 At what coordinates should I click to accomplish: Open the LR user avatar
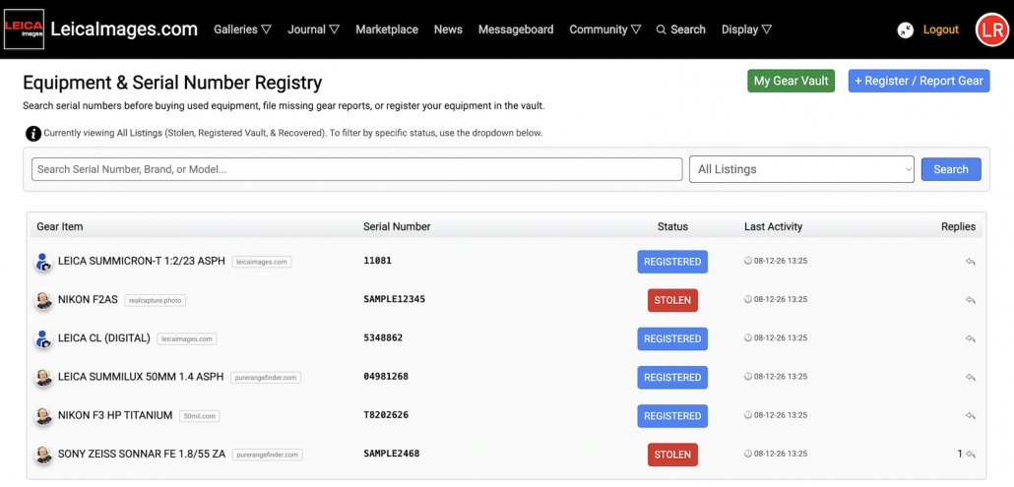[x=991, y=30]
